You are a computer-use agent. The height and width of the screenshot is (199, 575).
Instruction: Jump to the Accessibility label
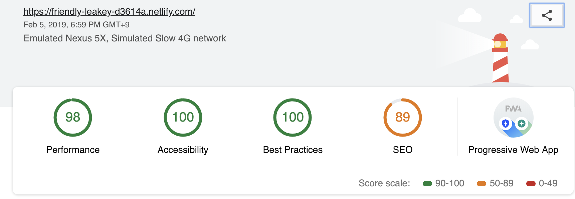click(183, 150)
